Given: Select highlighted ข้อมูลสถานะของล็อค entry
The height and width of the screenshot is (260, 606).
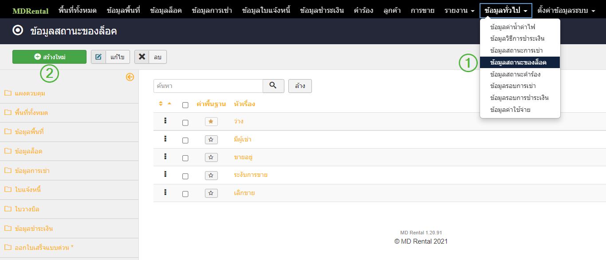Looking at the screenshot, I should [520, 62].
